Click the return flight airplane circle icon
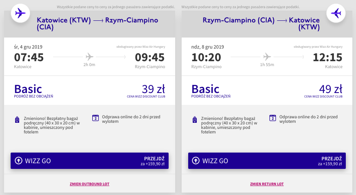The width and height of the screenshot is (356, 195). click(336, 13)
